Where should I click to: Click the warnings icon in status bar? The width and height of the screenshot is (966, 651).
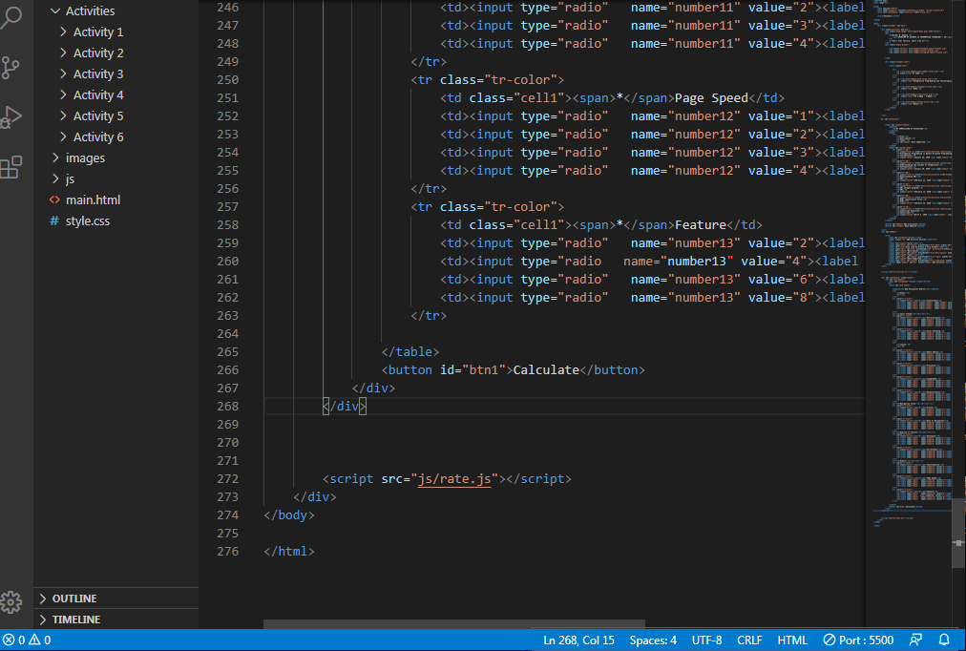[x=34, y=640]
